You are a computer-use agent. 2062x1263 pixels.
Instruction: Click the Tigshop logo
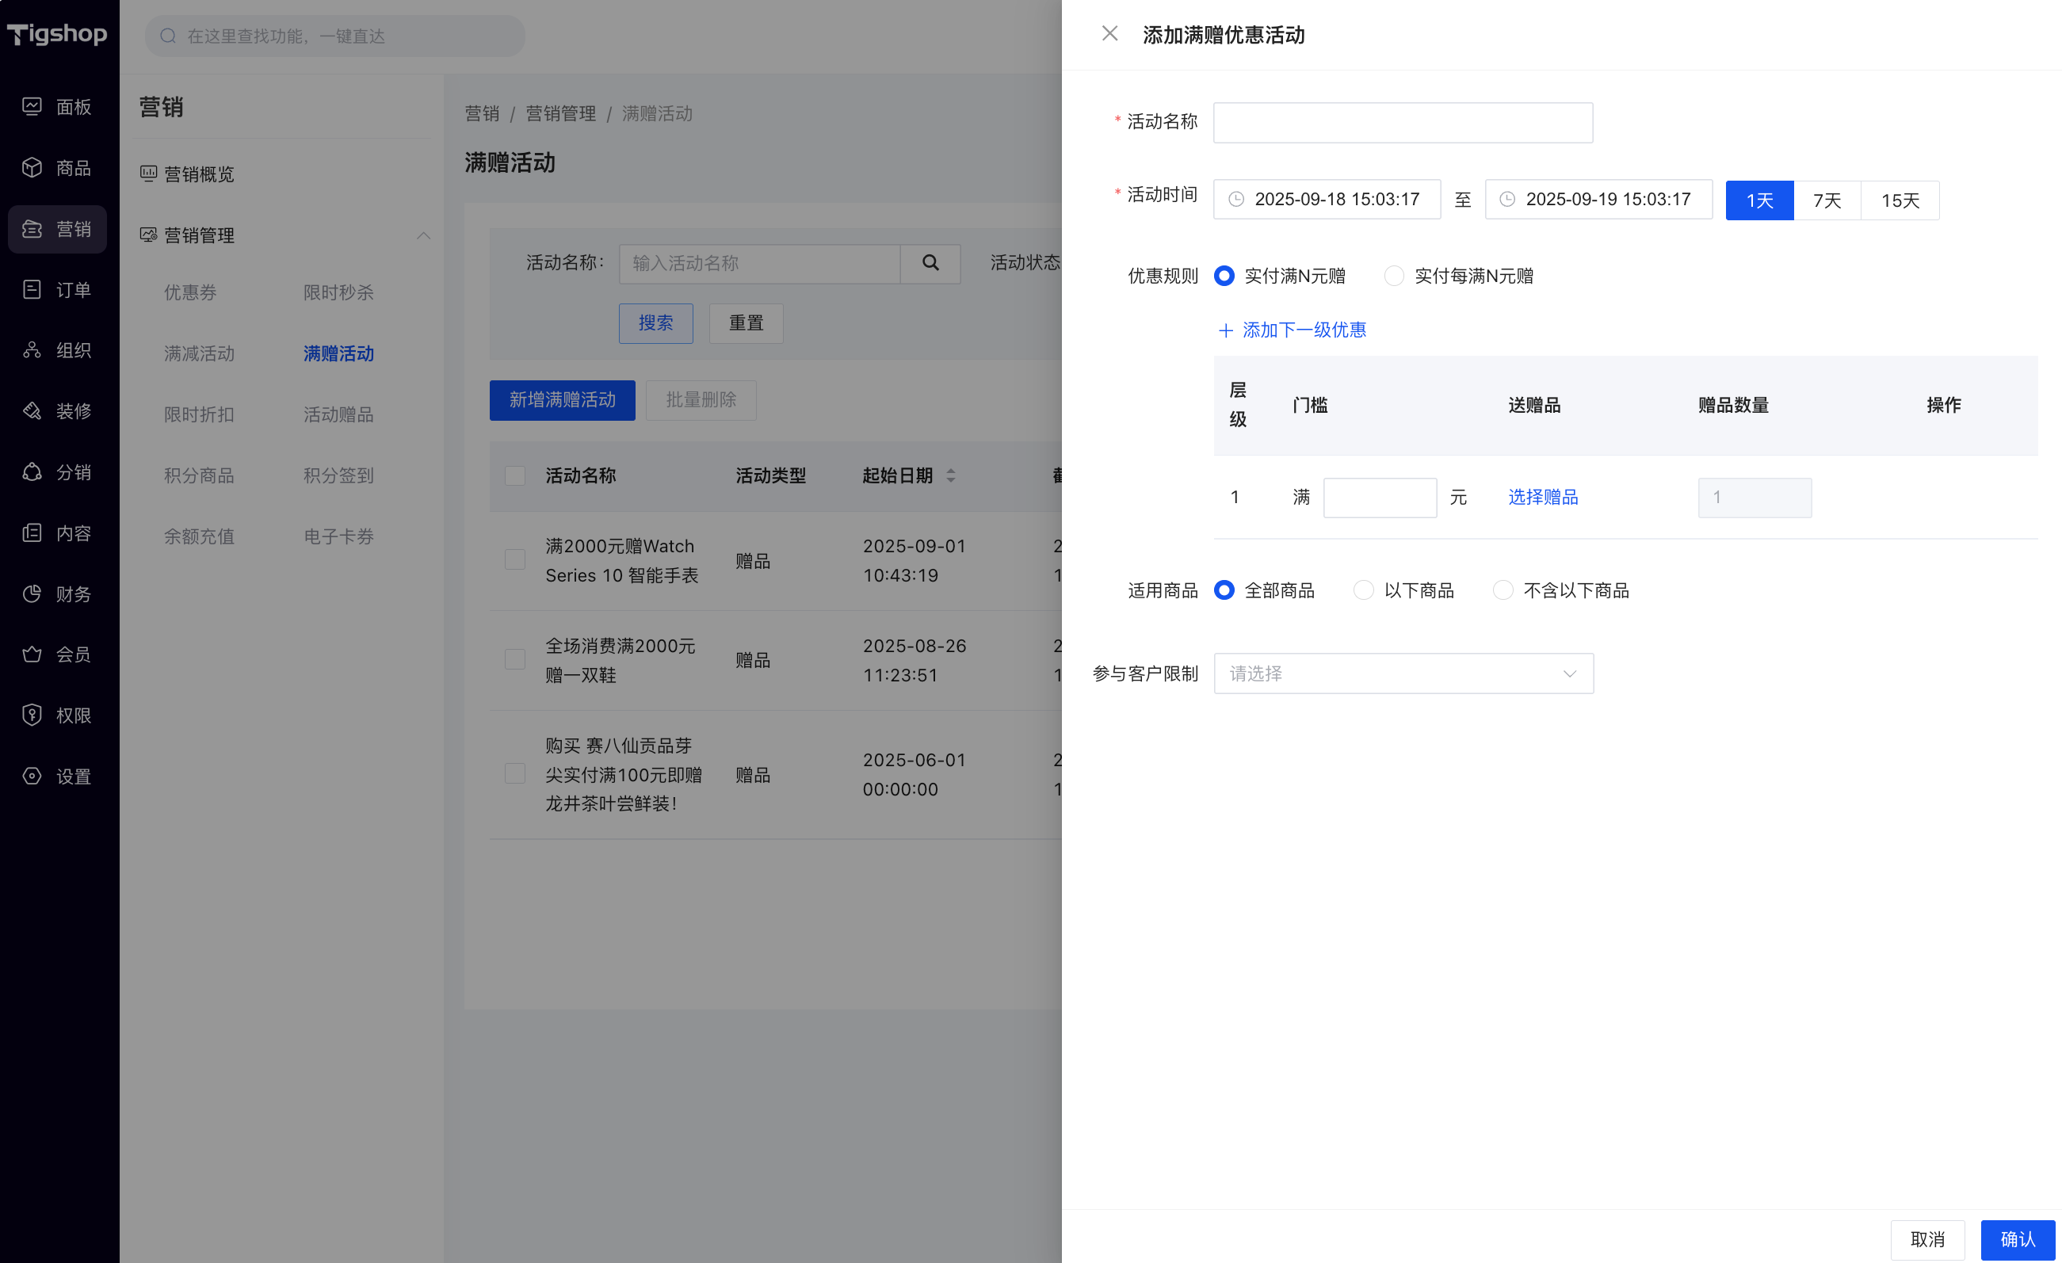[x=57, y=33]
